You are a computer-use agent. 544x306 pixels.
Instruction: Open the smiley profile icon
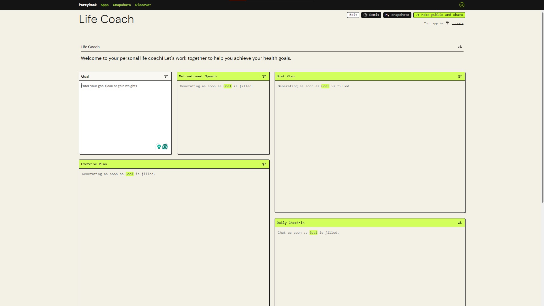coord(462,5)
